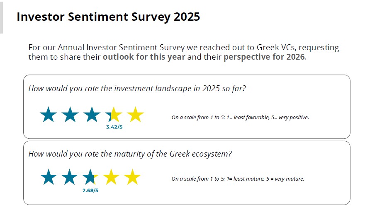Click the bold "perspective for 2026" text
The width and height of the screenshot is (375, 210).
coord(265,57)
